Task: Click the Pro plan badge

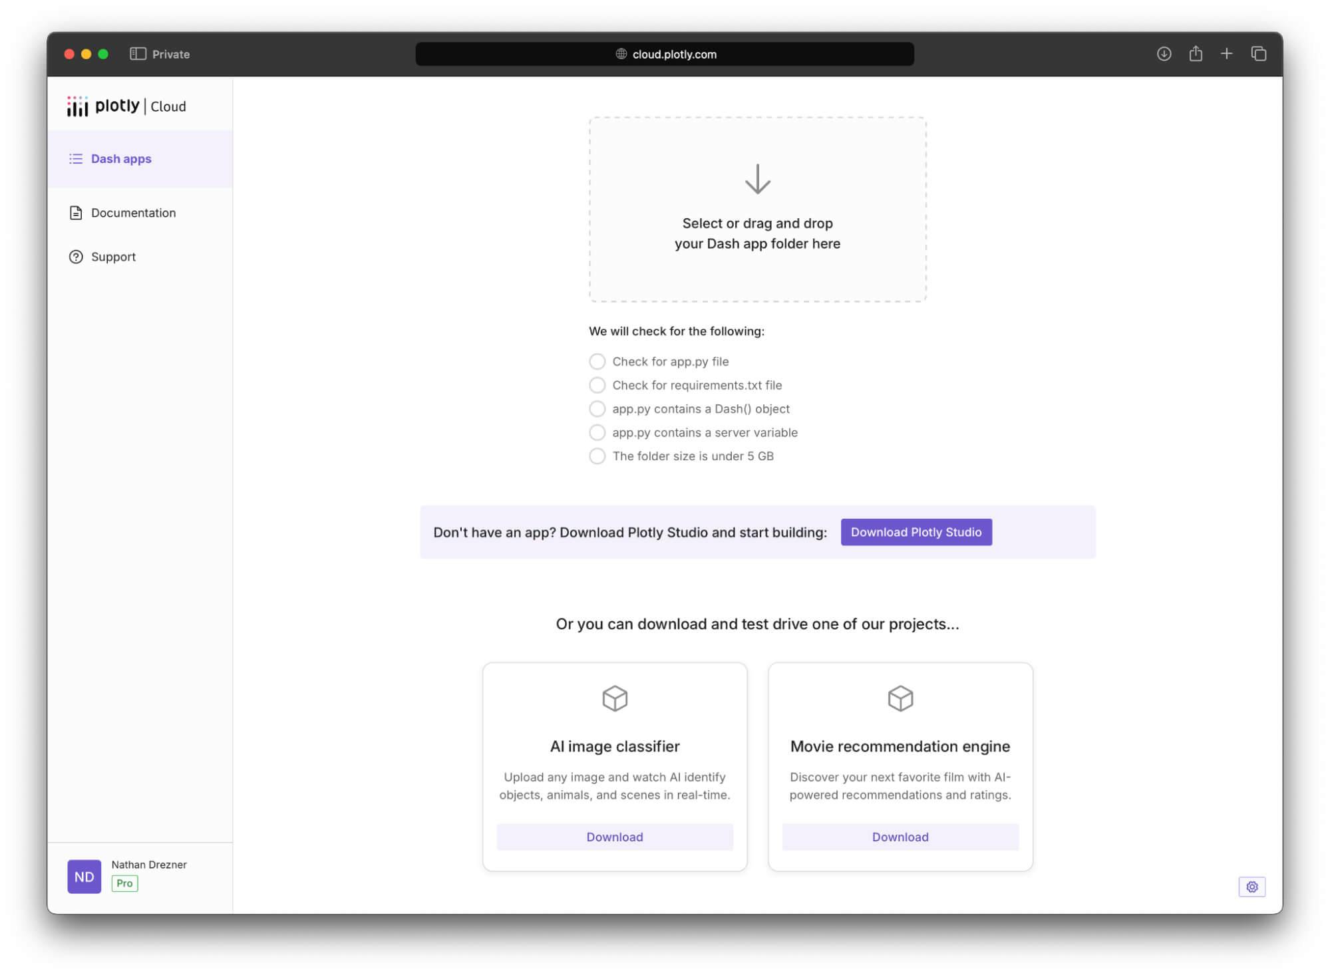Action: coord(124,883)
